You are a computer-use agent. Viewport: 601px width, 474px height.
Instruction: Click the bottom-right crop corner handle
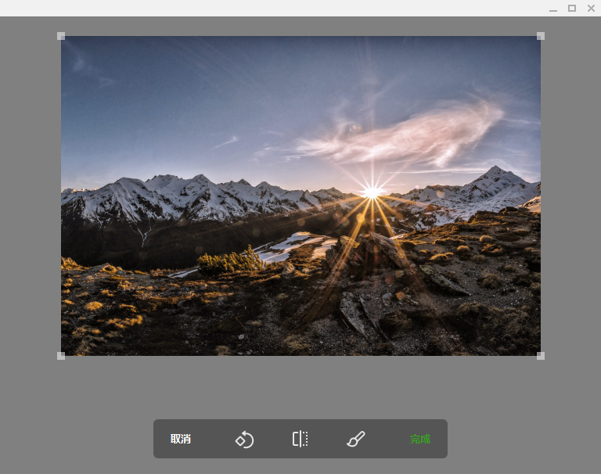[540, 356]
